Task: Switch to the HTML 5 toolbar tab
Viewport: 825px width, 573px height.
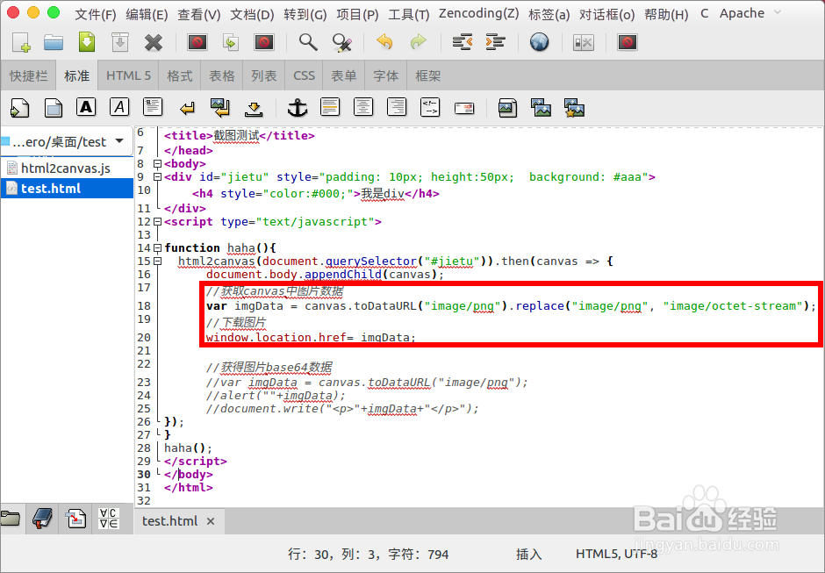Action: pyautogui.click(x=127, y=75)
